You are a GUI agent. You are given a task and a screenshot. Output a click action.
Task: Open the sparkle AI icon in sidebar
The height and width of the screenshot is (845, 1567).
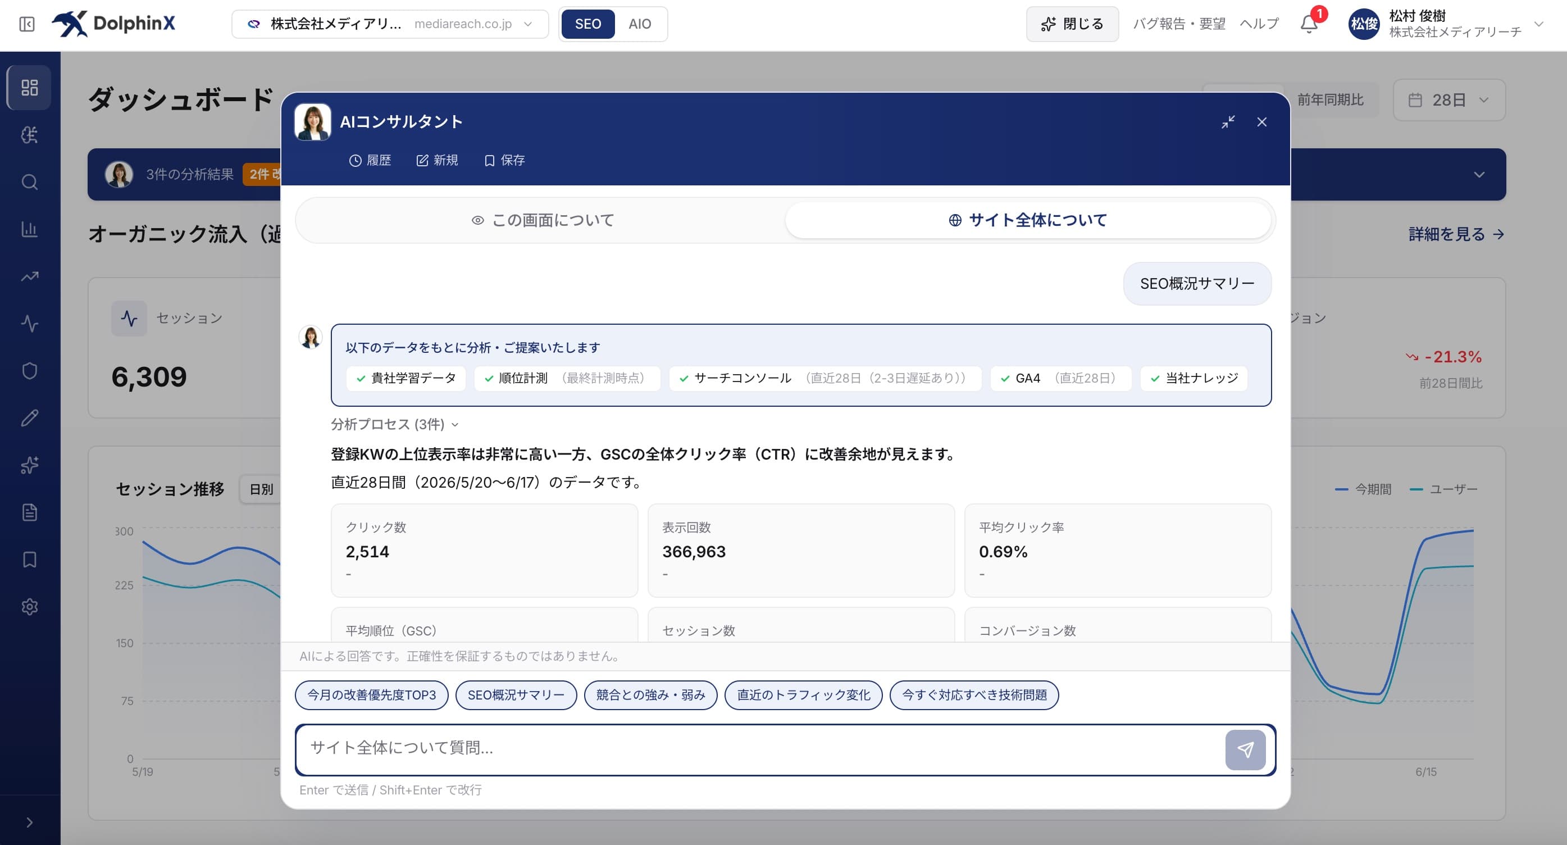click(x=29, y=465)
